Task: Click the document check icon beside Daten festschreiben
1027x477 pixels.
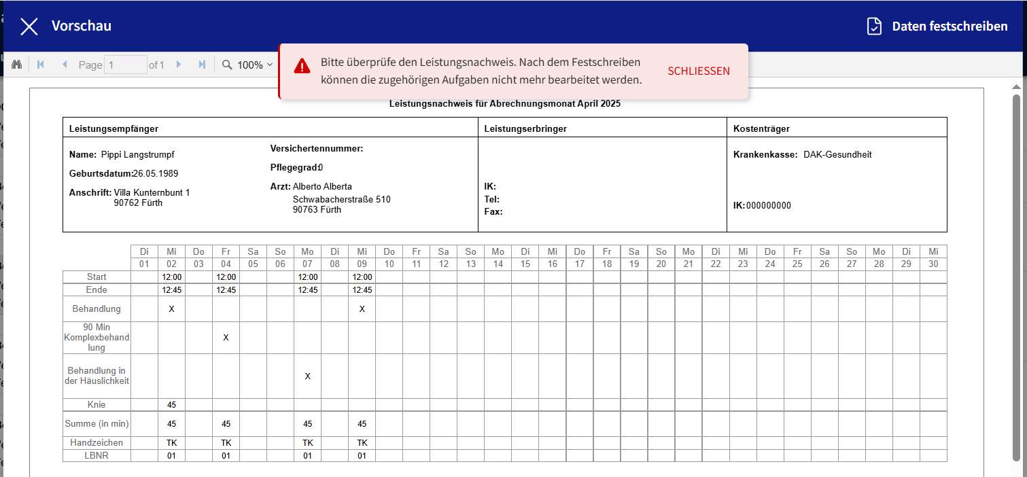Action: [x=874, y=26]
